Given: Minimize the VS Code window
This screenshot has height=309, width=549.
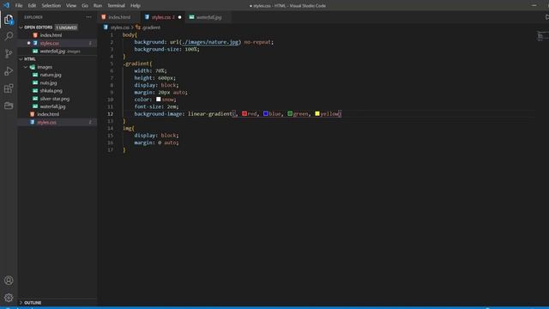Looking at the screenshot, I should [x=534, y=5].
